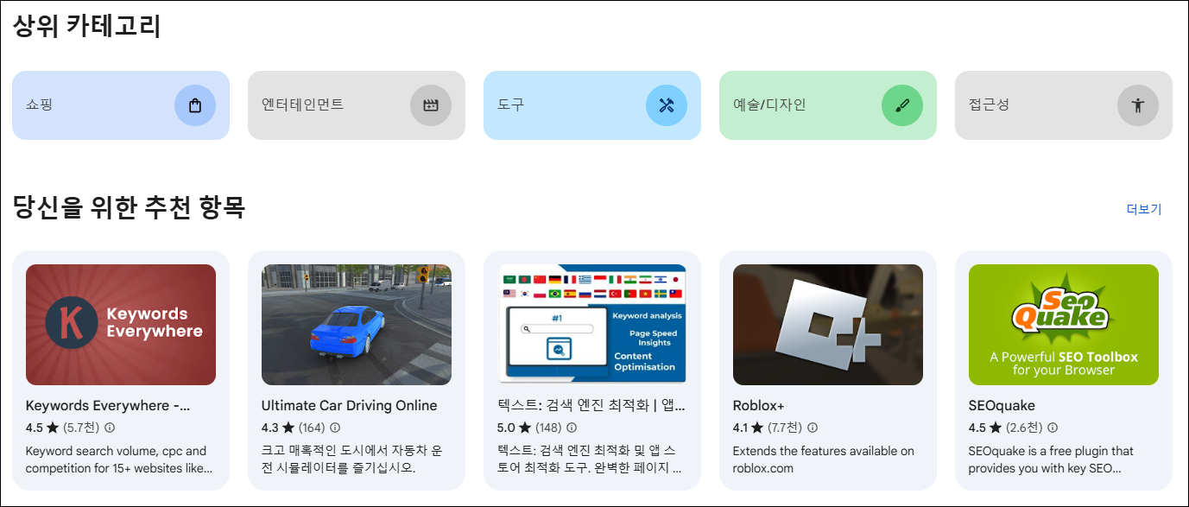Open the 예술/디자인 category card
1189x507 pixels.
828,105
